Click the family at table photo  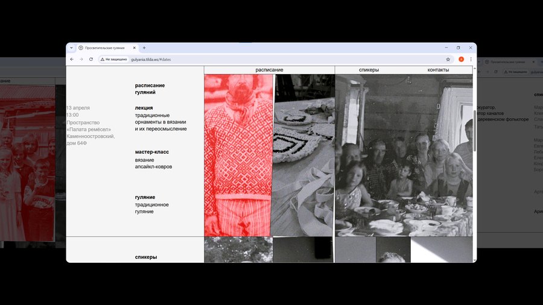point(404,156)
